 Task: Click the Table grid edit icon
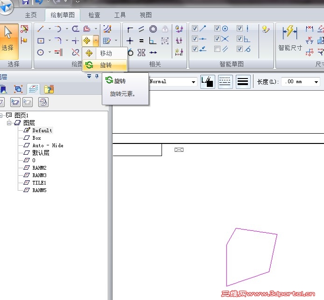point(107,41)
